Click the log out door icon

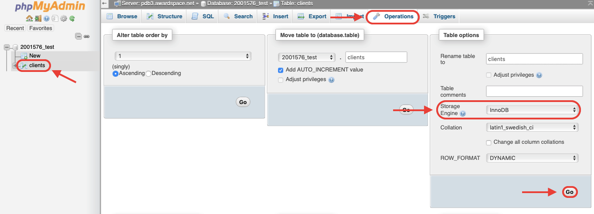pyautogui.click(x=38, y=18)
